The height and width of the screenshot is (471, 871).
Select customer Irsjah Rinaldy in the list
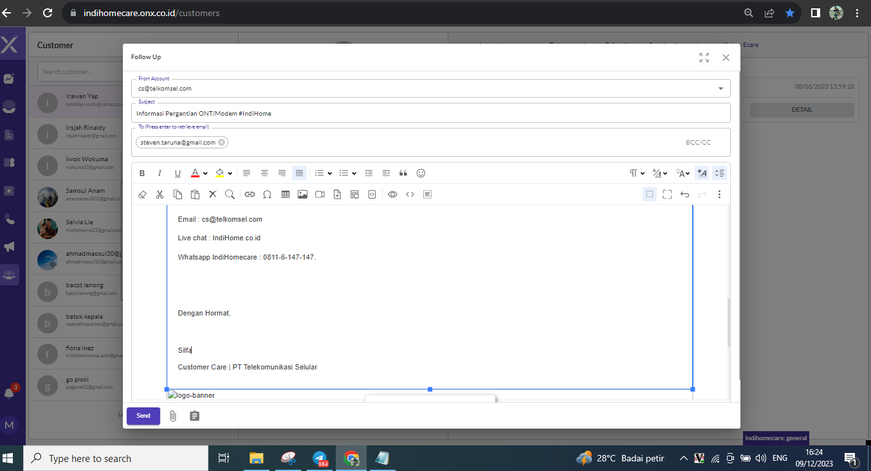coord(76,132)
